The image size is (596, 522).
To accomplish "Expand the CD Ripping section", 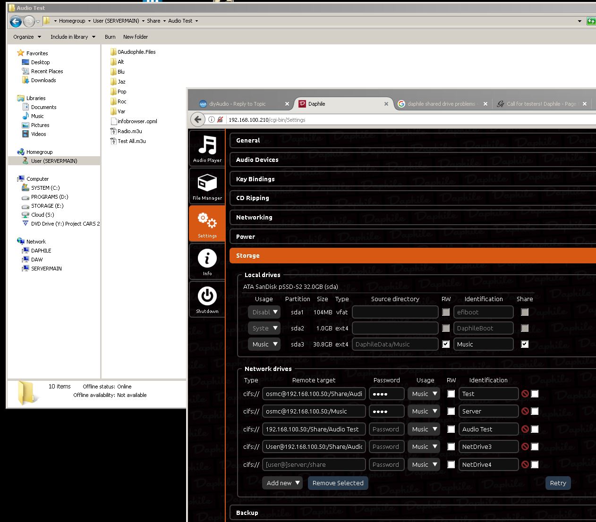I will (x=413, y=198).
